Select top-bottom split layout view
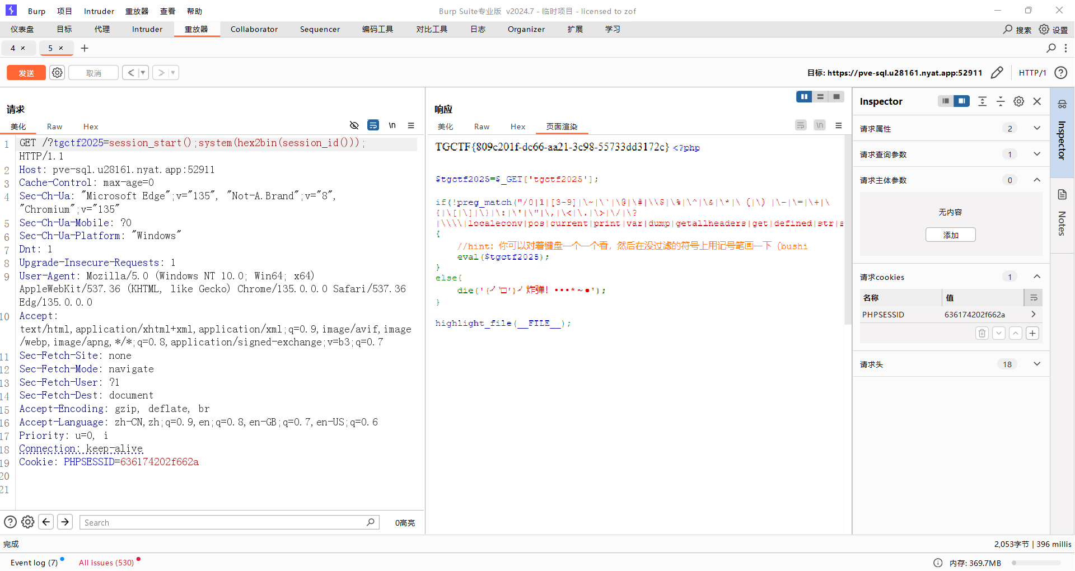Screen dimensions: 1075x571 820,97
